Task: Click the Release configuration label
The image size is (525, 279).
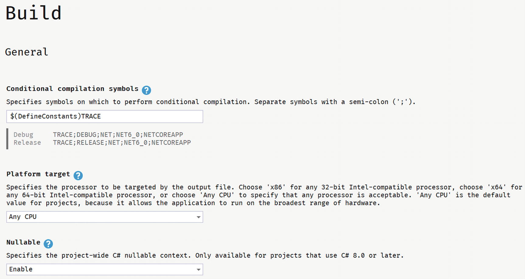Action: point(27,142)
